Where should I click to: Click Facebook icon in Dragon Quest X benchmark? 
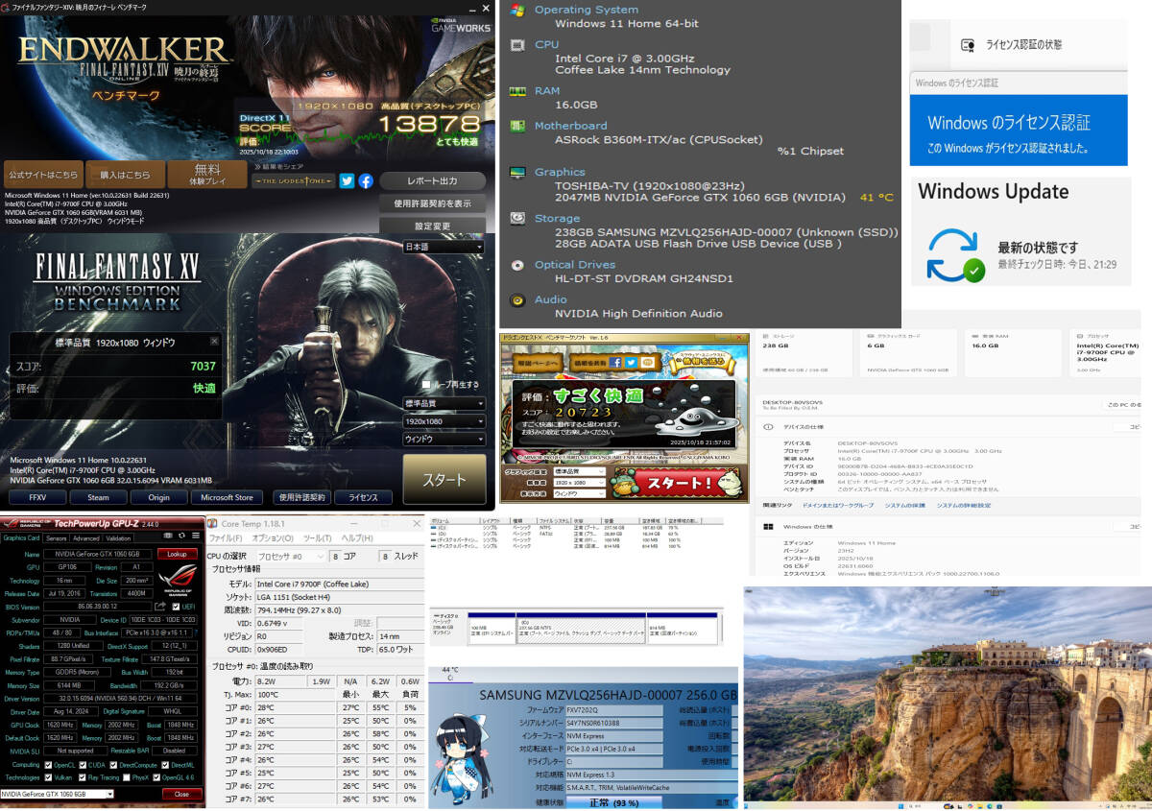pos(614,362)
